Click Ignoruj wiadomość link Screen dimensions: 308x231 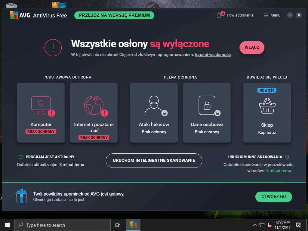point(213,55)
